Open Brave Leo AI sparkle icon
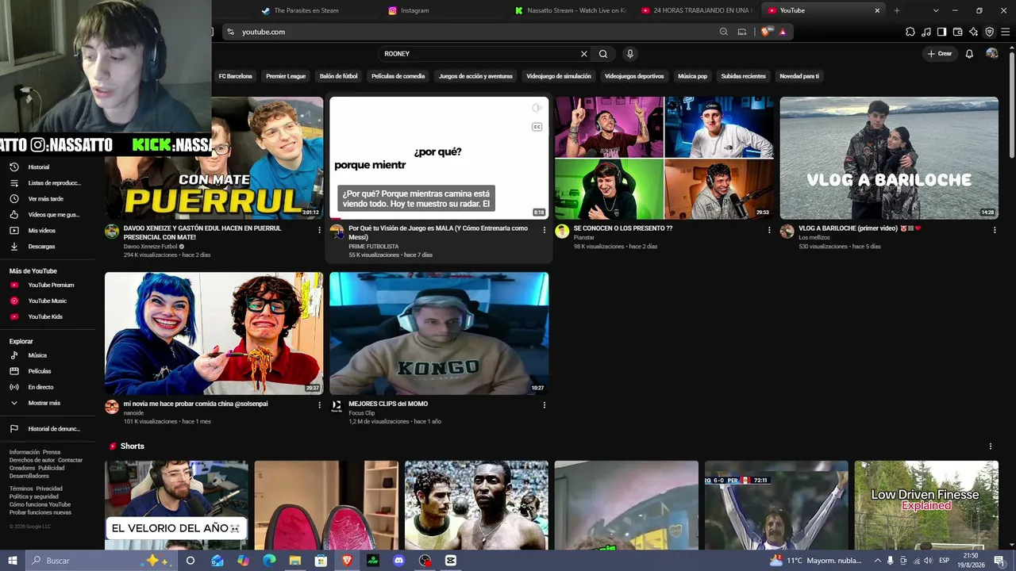 (973, 32)
